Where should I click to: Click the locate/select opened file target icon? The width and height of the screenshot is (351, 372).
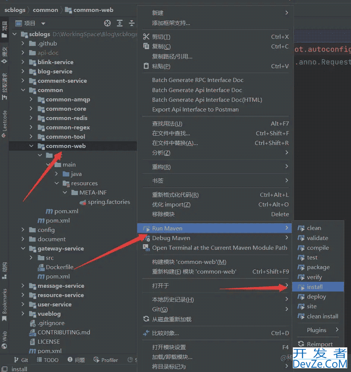(x=107, y=23)
